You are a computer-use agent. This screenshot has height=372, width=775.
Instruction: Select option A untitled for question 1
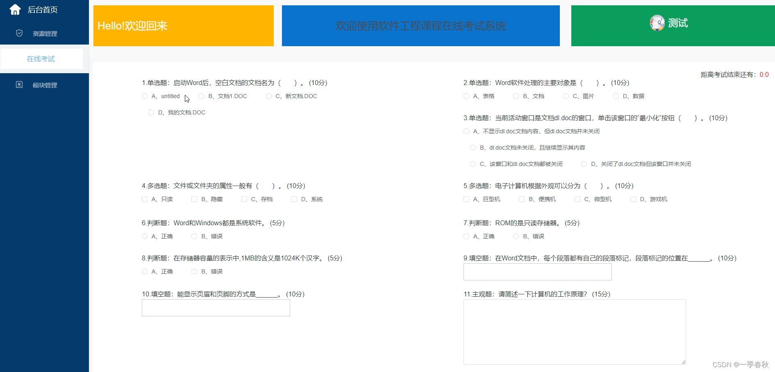pyautogui.click(x=144, y=96)
